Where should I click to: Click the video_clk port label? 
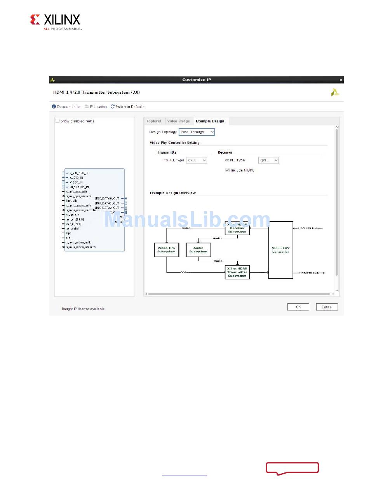click(x=73, y=215)
